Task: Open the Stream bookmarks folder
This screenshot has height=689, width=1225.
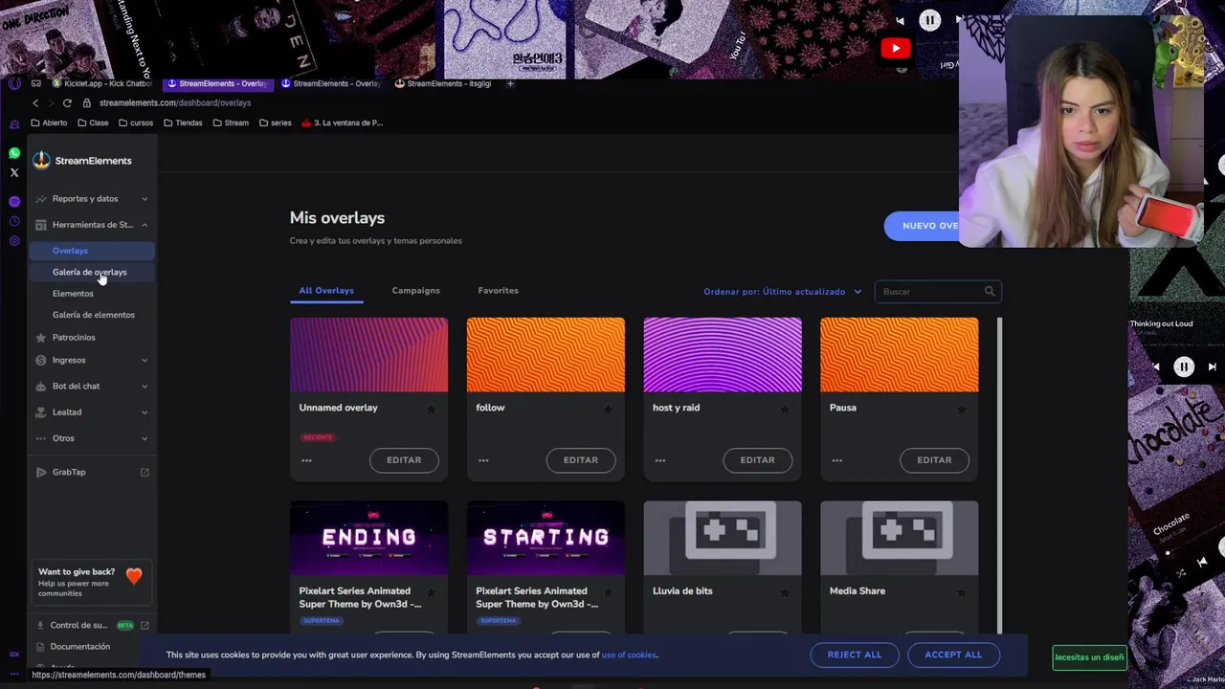Action: pyautogui.click(x=231, y=122)
